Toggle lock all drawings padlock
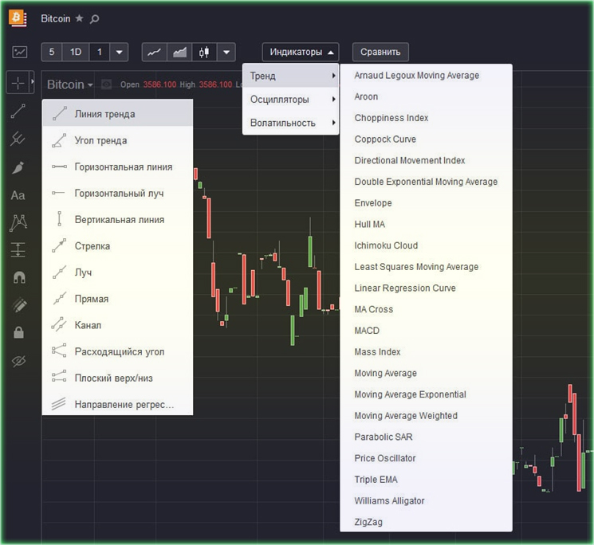This screenshot has height=545, width=594. click(x=18, y=332)
